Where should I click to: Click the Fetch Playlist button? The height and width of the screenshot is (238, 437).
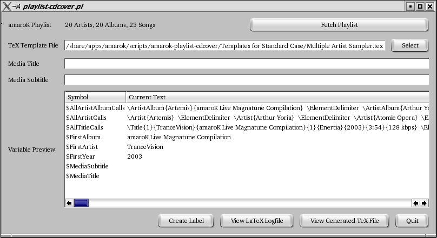pyautogui.click(x=339, y=25)
